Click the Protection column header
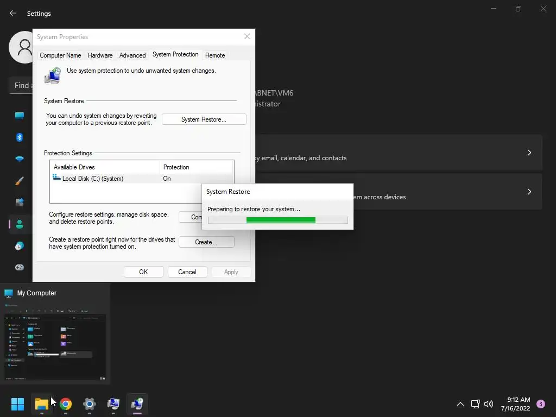The height and width of the screenshot is (417, 556). click(x=197, y=167)
